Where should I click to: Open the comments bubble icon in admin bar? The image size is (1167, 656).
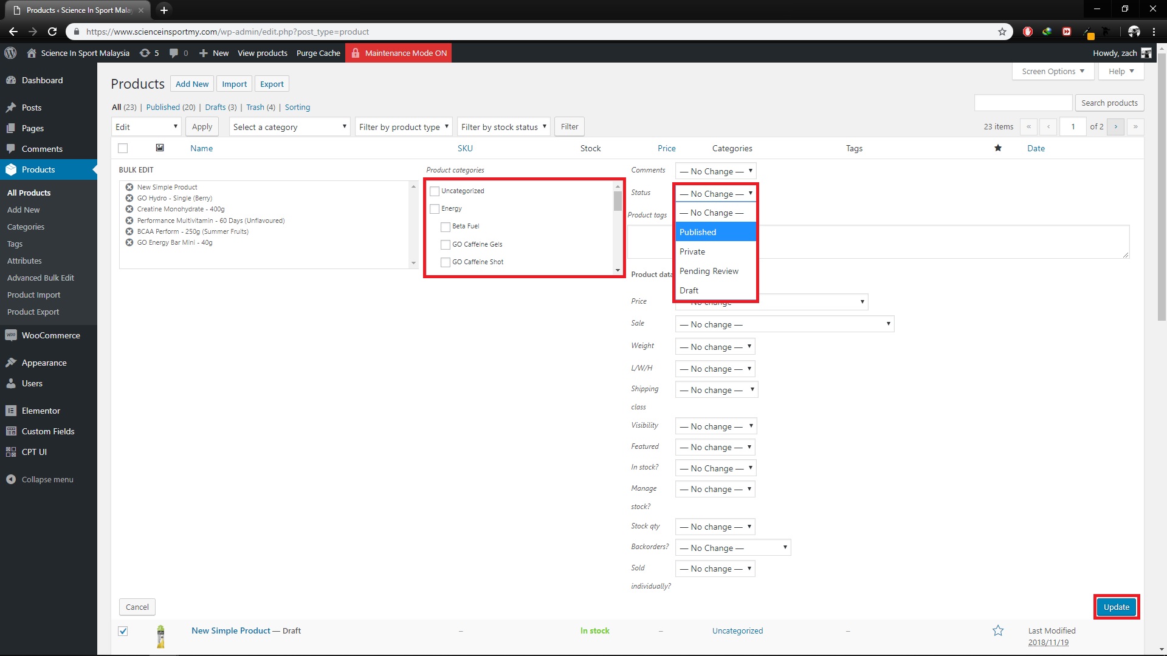pos(174,53)
